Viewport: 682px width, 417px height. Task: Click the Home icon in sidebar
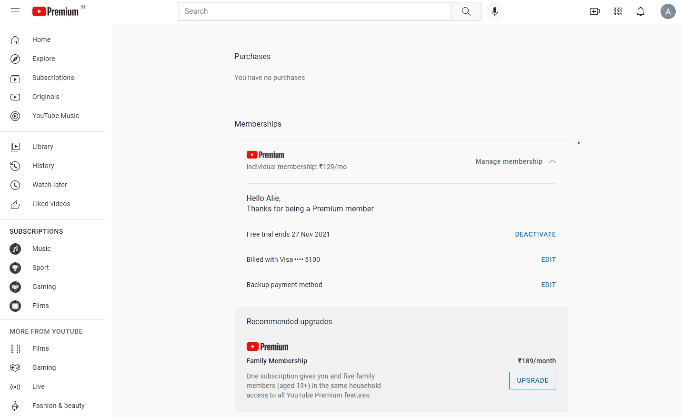pyautogui.click(x=15, y=40)
